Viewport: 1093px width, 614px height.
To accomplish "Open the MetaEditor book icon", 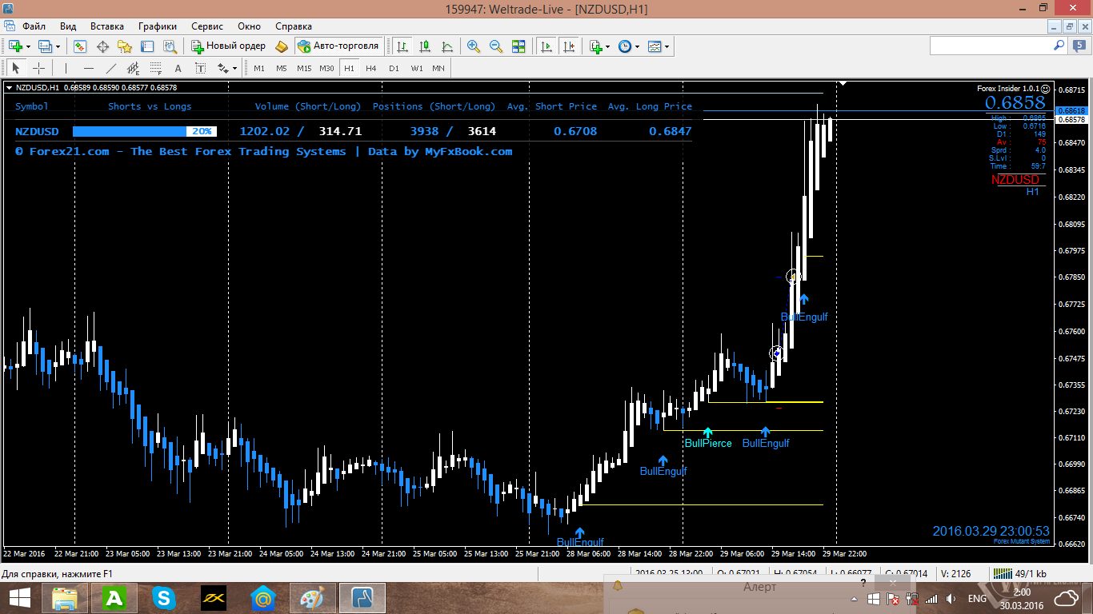I will pos(281,46).
